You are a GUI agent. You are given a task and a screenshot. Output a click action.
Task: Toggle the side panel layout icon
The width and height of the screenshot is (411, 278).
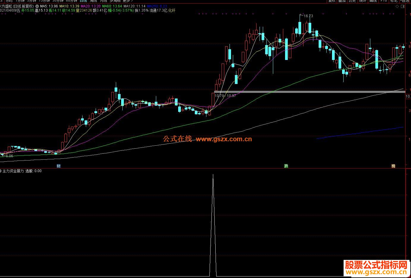point(403,6)
